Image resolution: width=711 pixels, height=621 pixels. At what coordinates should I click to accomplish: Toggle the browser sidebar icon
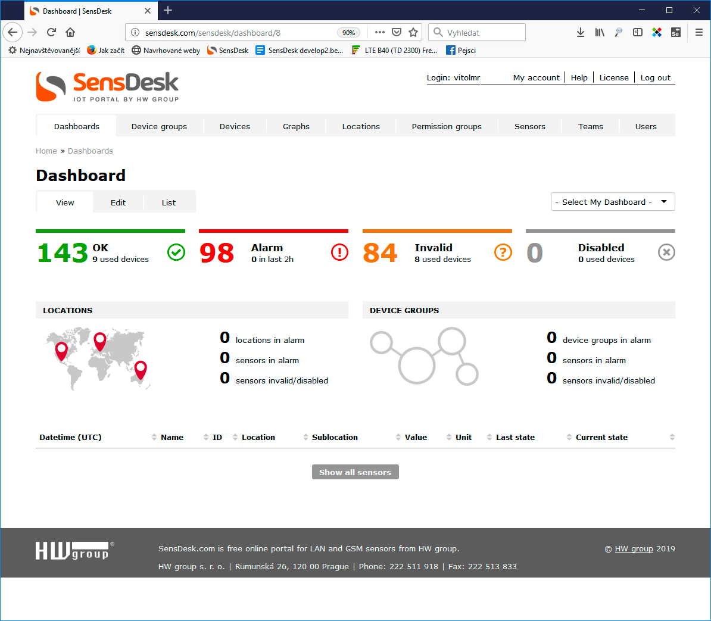click(638, 32)
